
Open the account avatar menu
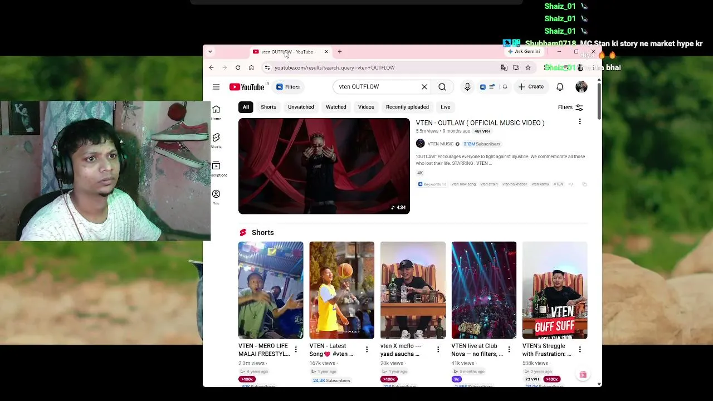click(582, 87)
